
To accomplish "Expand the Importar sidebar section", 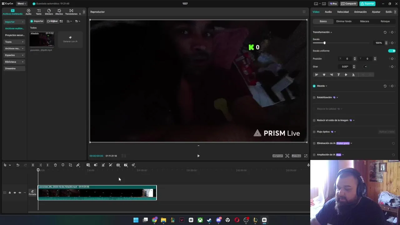I will click(x=14, y=22).
